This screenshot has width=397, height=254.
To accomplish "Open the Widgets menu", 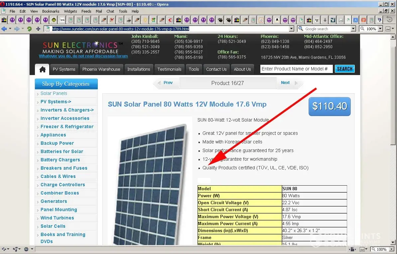I will click(70, 11).
